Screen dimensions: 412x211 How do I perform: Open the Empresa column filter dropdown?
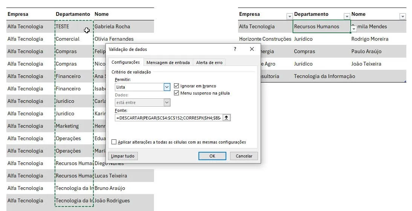289,16
